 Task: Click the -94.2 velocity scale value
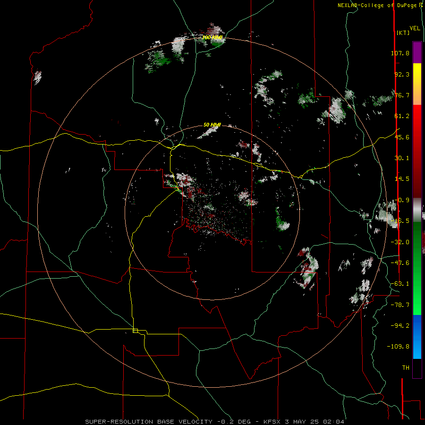point(400,326)
